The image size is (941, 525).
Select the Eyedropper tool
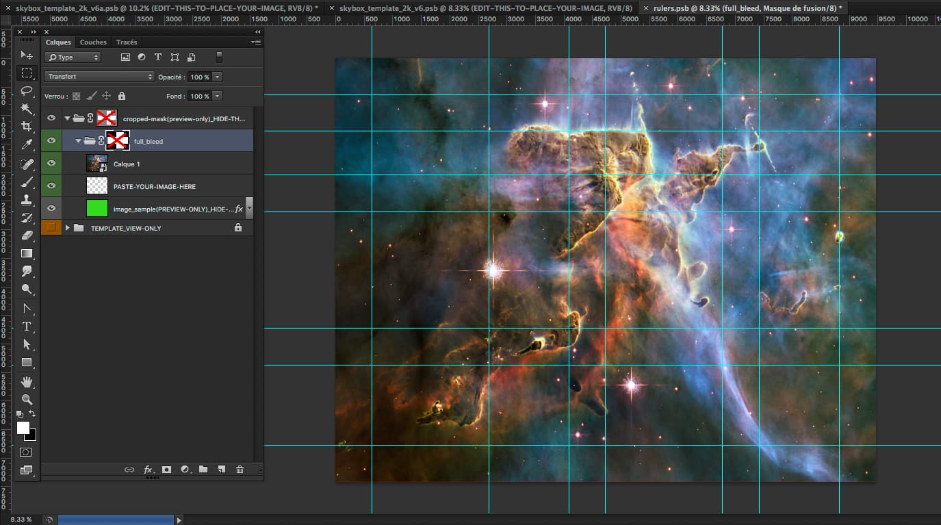pos(27,144)
